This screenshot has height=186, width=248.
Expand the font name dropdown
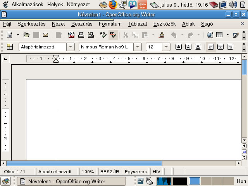(138, 47)
